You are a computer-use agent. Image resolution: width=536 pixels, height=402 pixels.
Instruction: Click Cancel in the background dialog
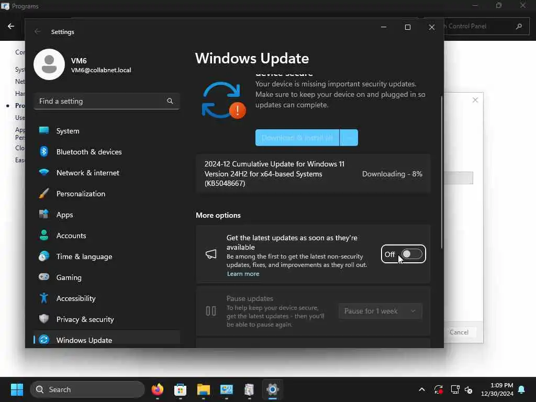pyautogui.click(x=459, y=332)
